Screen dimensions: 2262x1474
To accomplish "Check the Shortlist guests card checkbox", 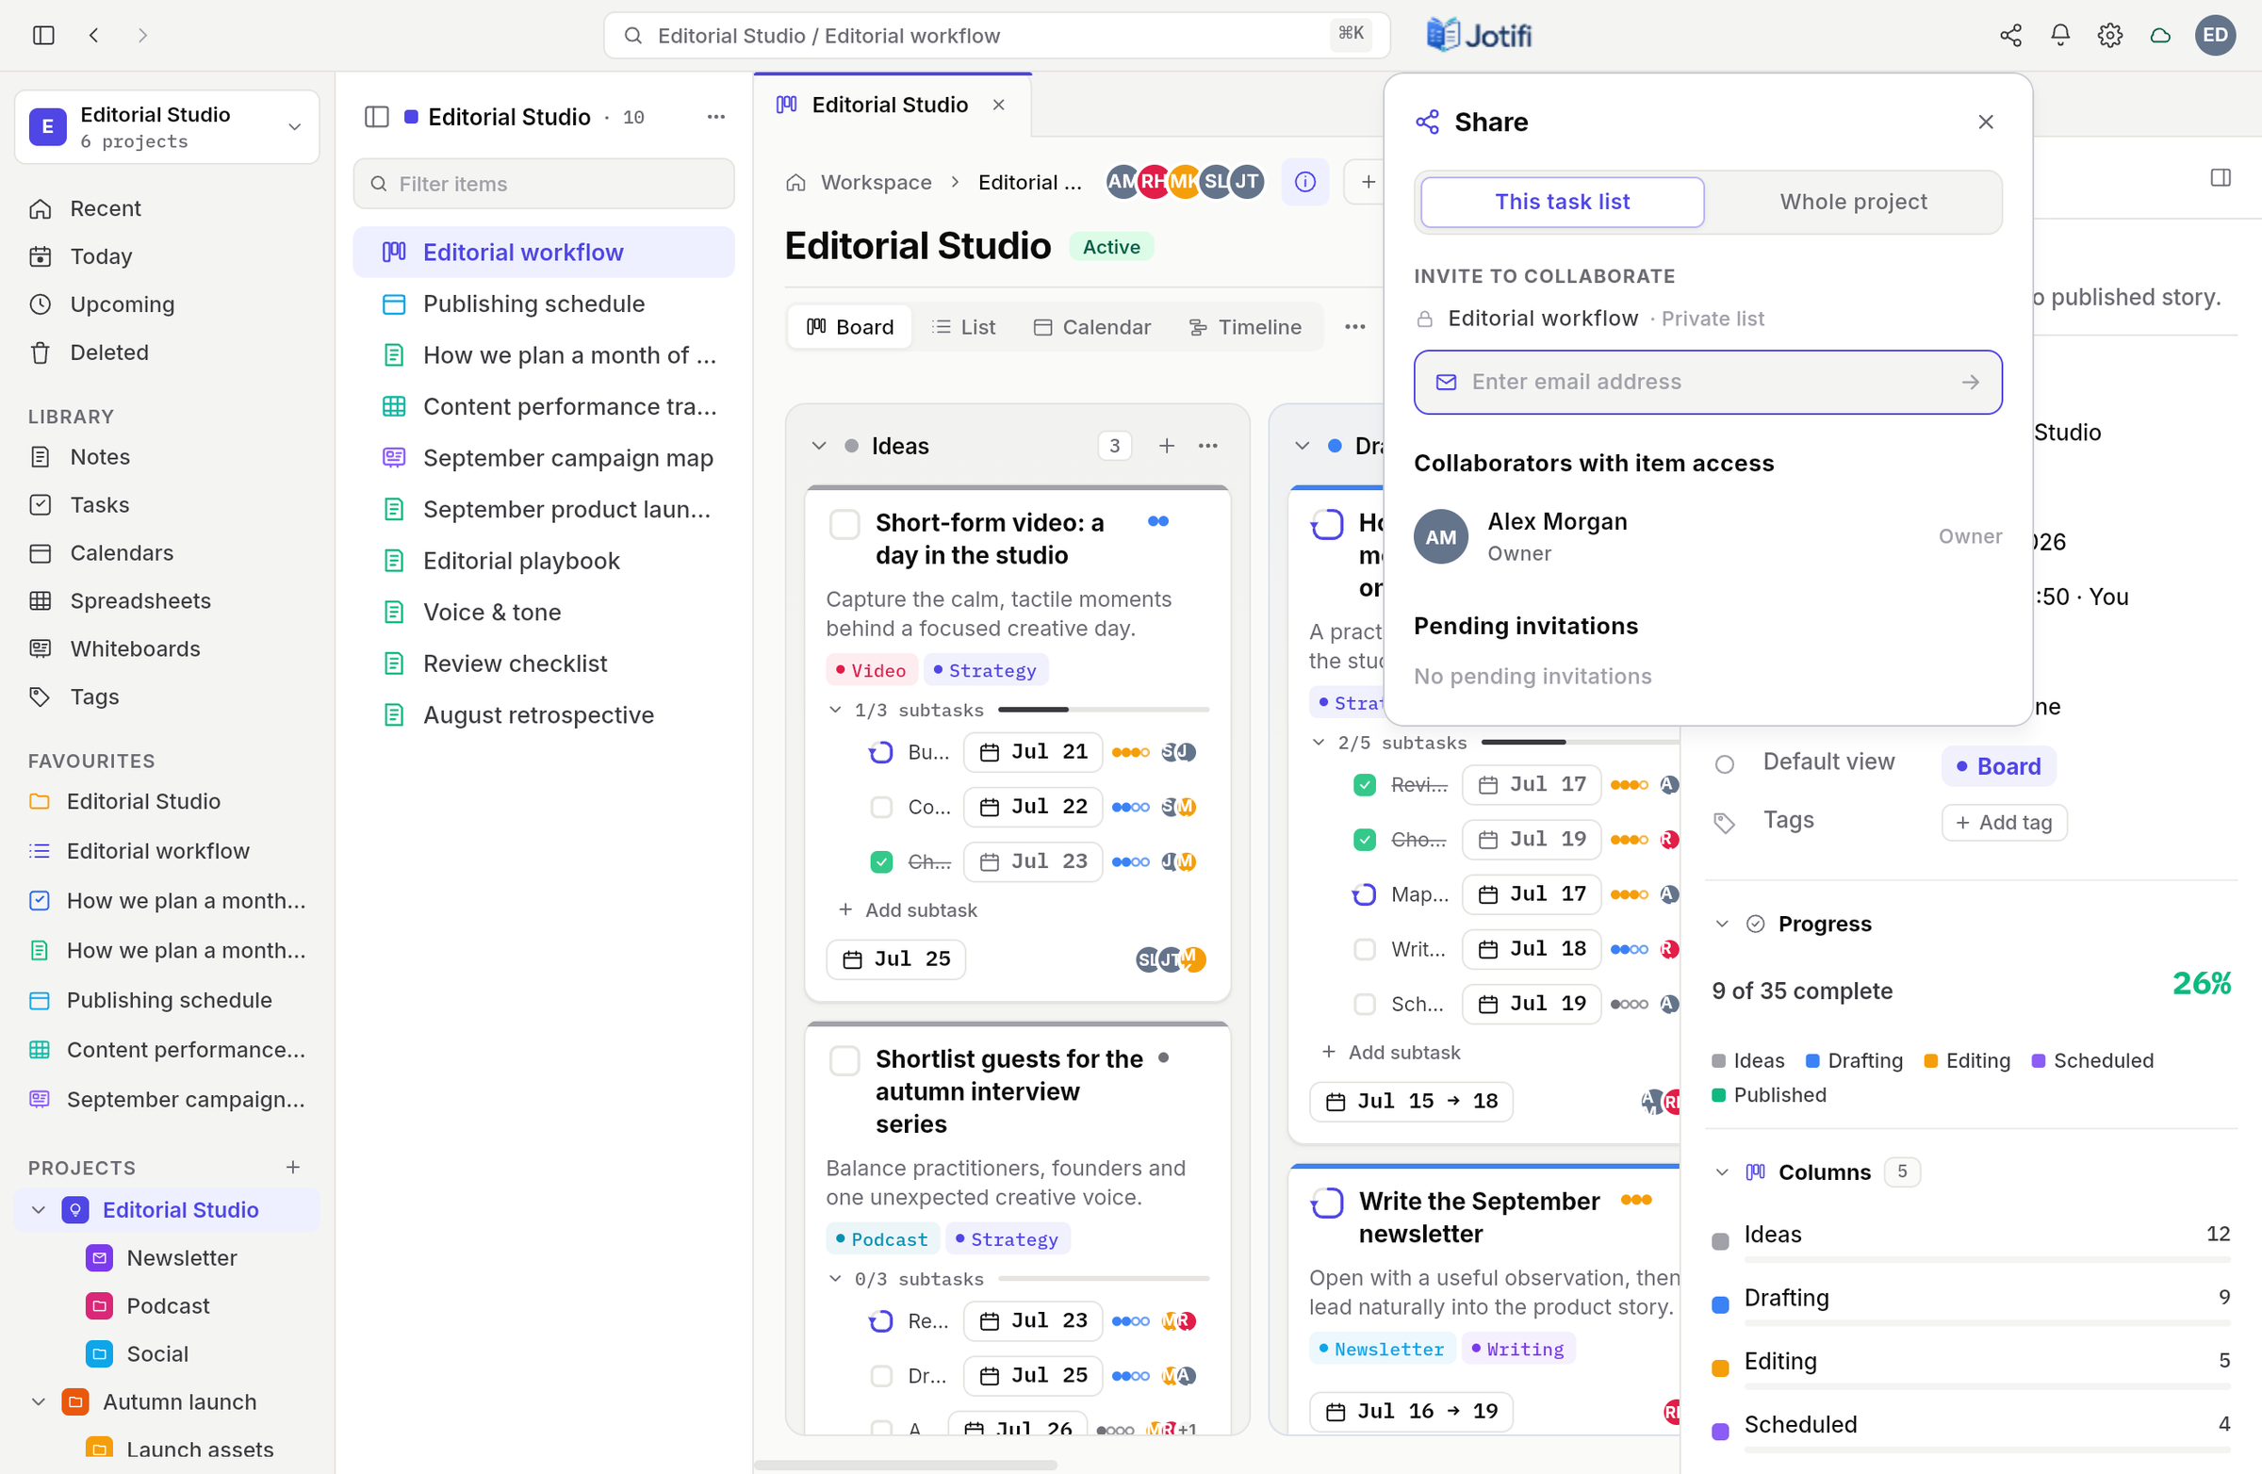I will coord(844,1060).
